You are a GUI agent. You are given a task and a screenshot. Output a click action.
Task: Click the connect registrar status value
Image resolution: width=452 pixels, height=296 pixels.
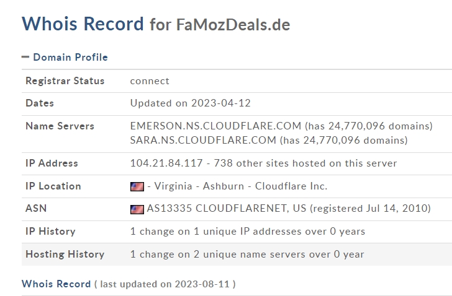[150, 81]
